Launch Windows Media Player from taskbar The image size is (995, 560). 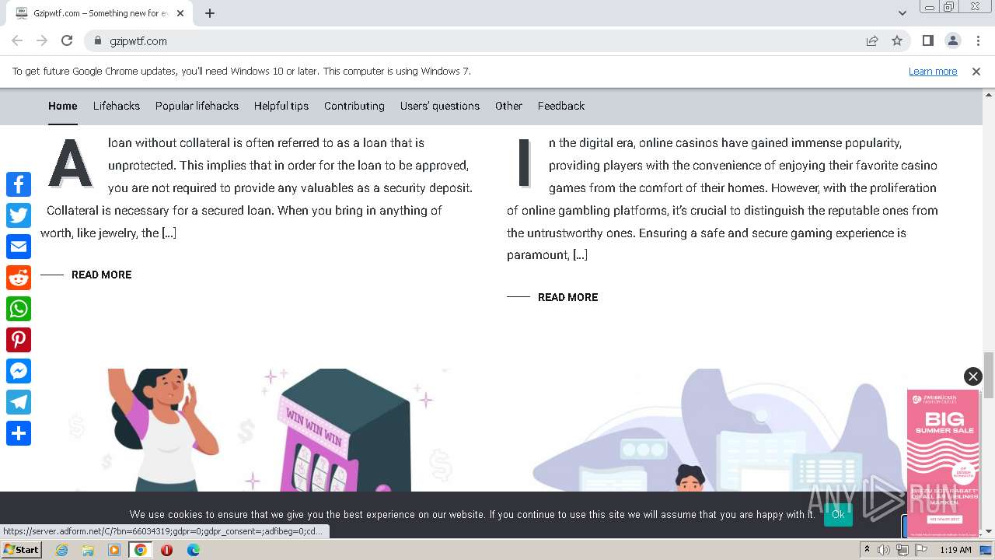(114, 550)
